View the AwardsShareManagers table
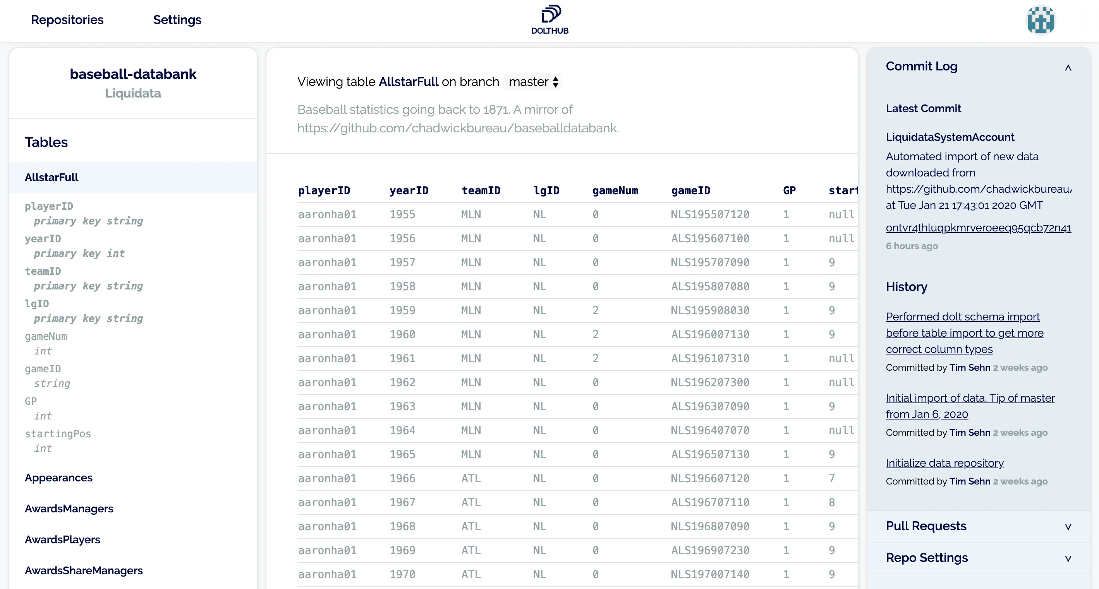 point(84,571)
